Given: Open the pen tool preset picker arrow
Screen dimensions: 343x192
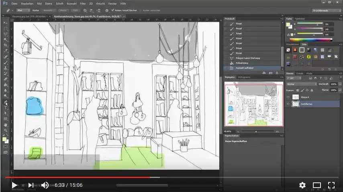Looking at the screenshot, I should pos(12,10).
